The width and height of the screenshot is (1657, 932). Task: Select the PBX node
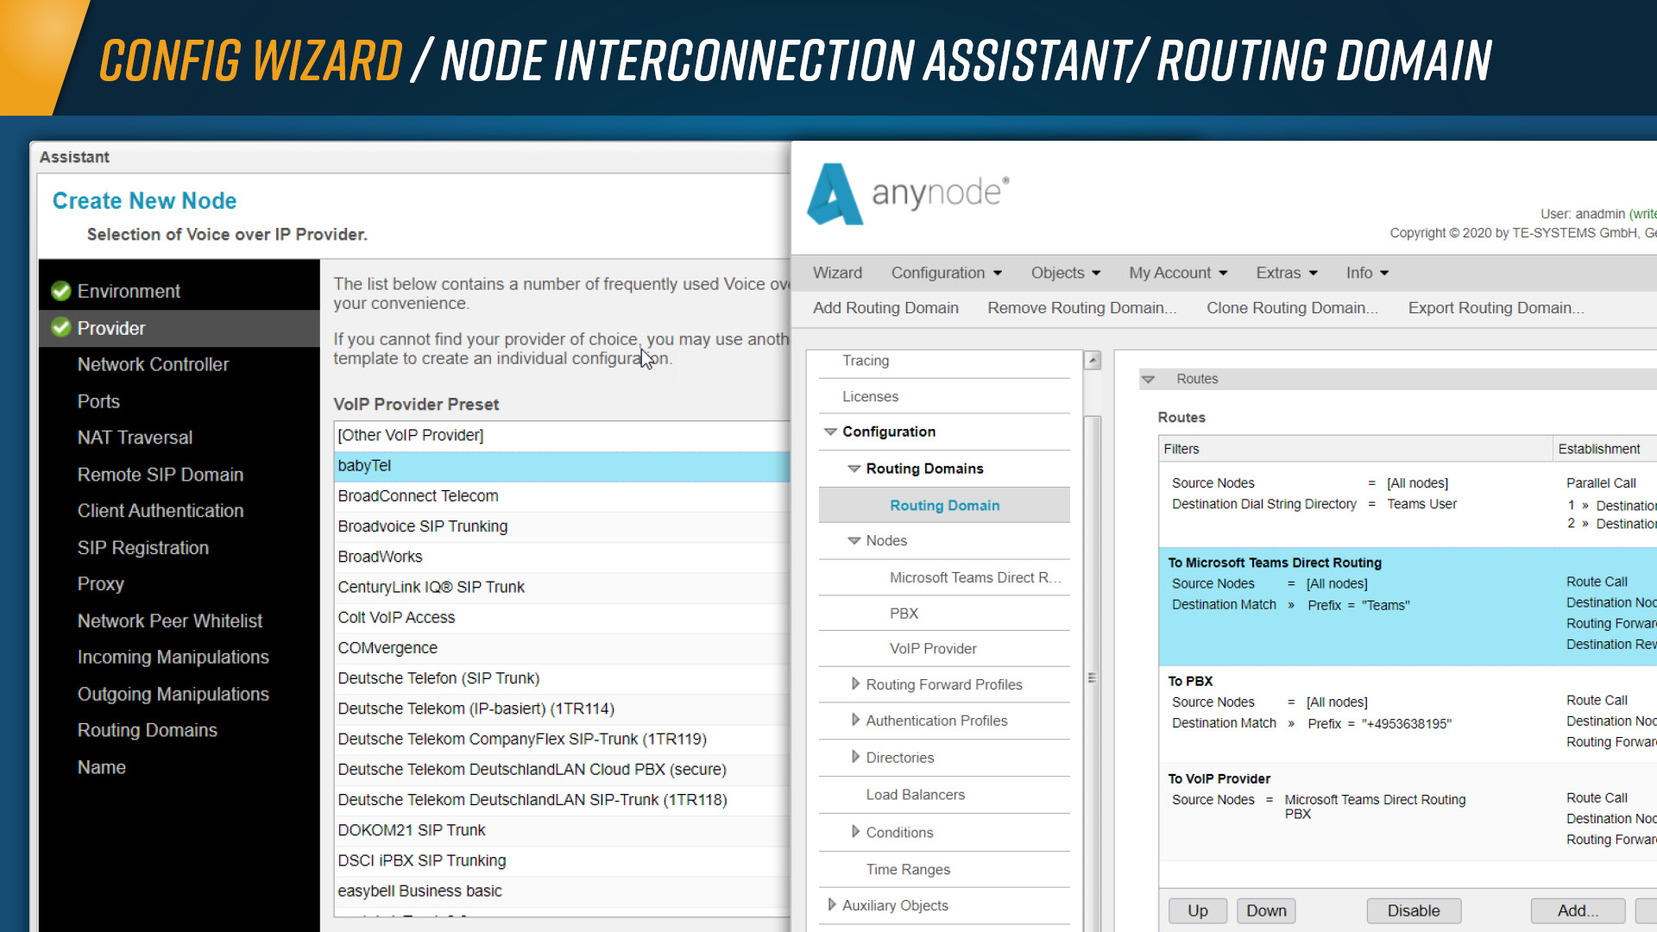coord(904,614)
